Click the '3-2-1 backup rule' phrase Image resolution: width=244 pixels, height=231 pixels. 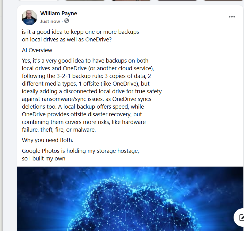80,76
